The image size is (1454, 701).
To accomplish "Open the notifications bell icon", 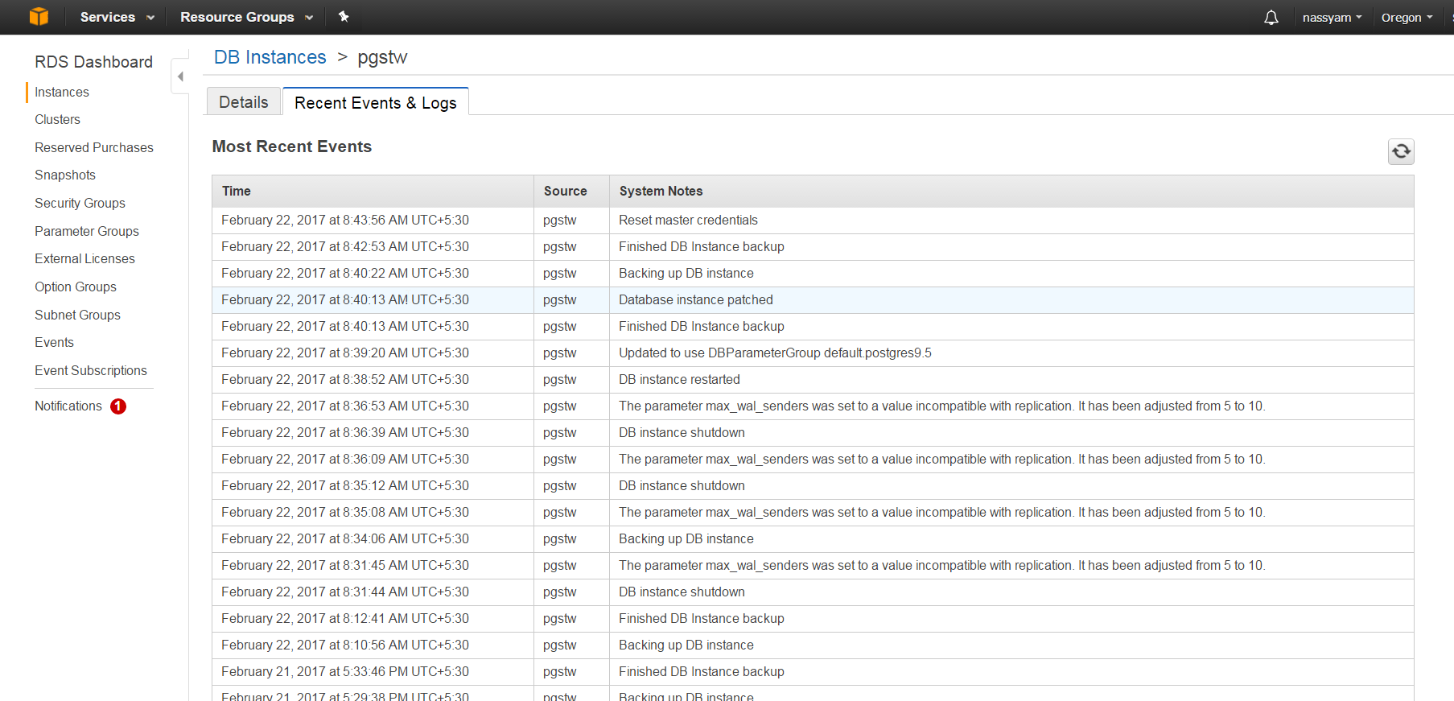I will pos(1271,17).
